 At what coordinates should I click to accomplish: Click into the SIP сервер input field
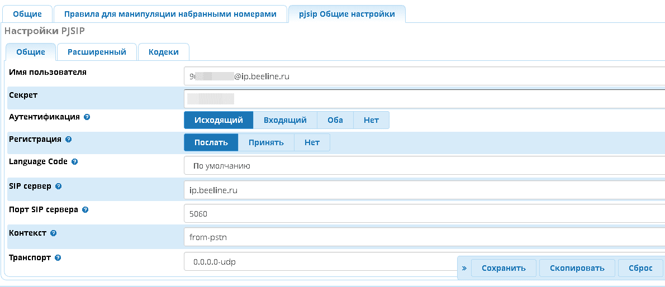(425, 190)
